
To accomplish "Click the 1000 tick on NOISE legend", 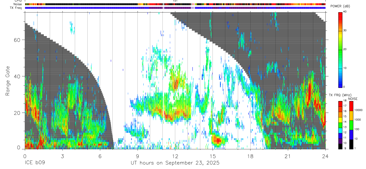I will pos(358,120).
